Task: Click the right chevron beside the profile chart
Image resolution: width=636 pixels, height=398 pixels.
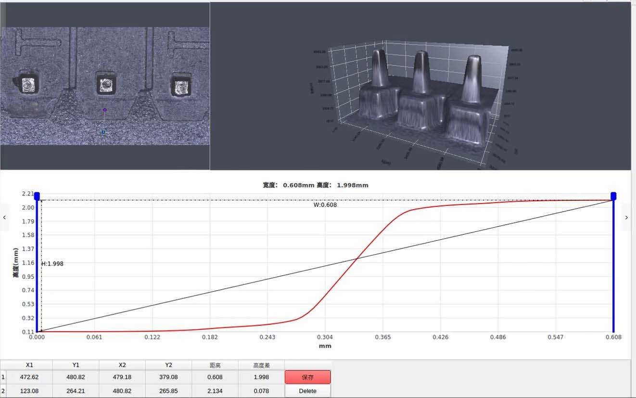Action: point(626,218)
